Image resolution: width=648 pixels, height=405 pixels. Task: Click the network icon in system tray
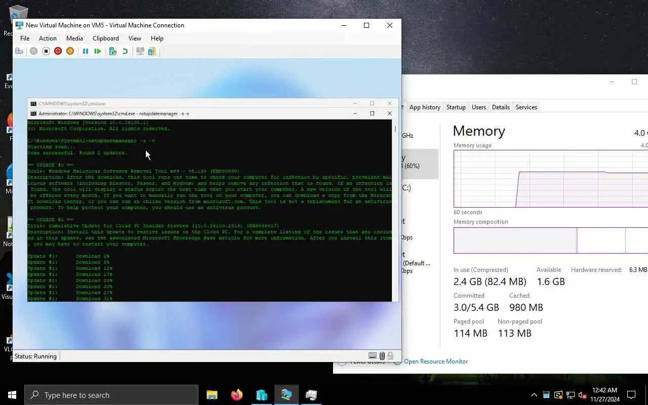coord(571,395)
